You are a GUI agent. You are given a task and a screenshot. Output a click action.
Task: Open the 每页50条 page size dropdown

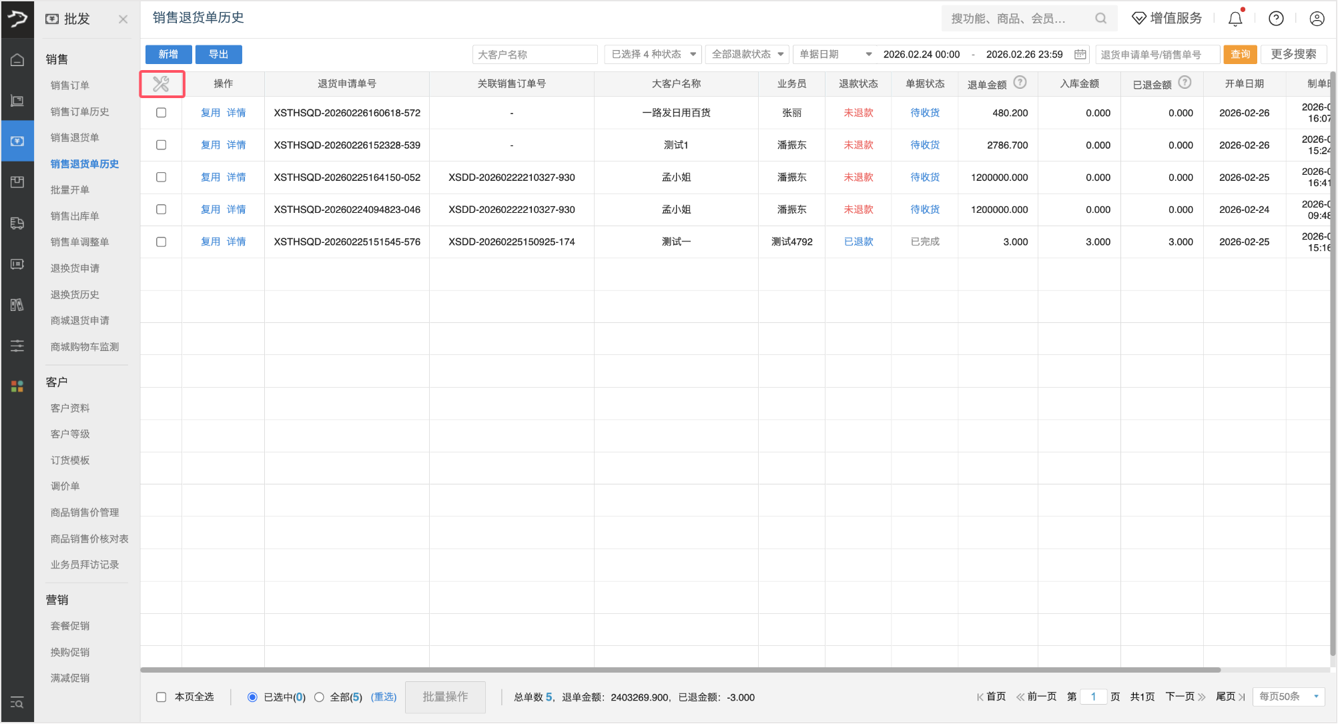[1288, 696]
